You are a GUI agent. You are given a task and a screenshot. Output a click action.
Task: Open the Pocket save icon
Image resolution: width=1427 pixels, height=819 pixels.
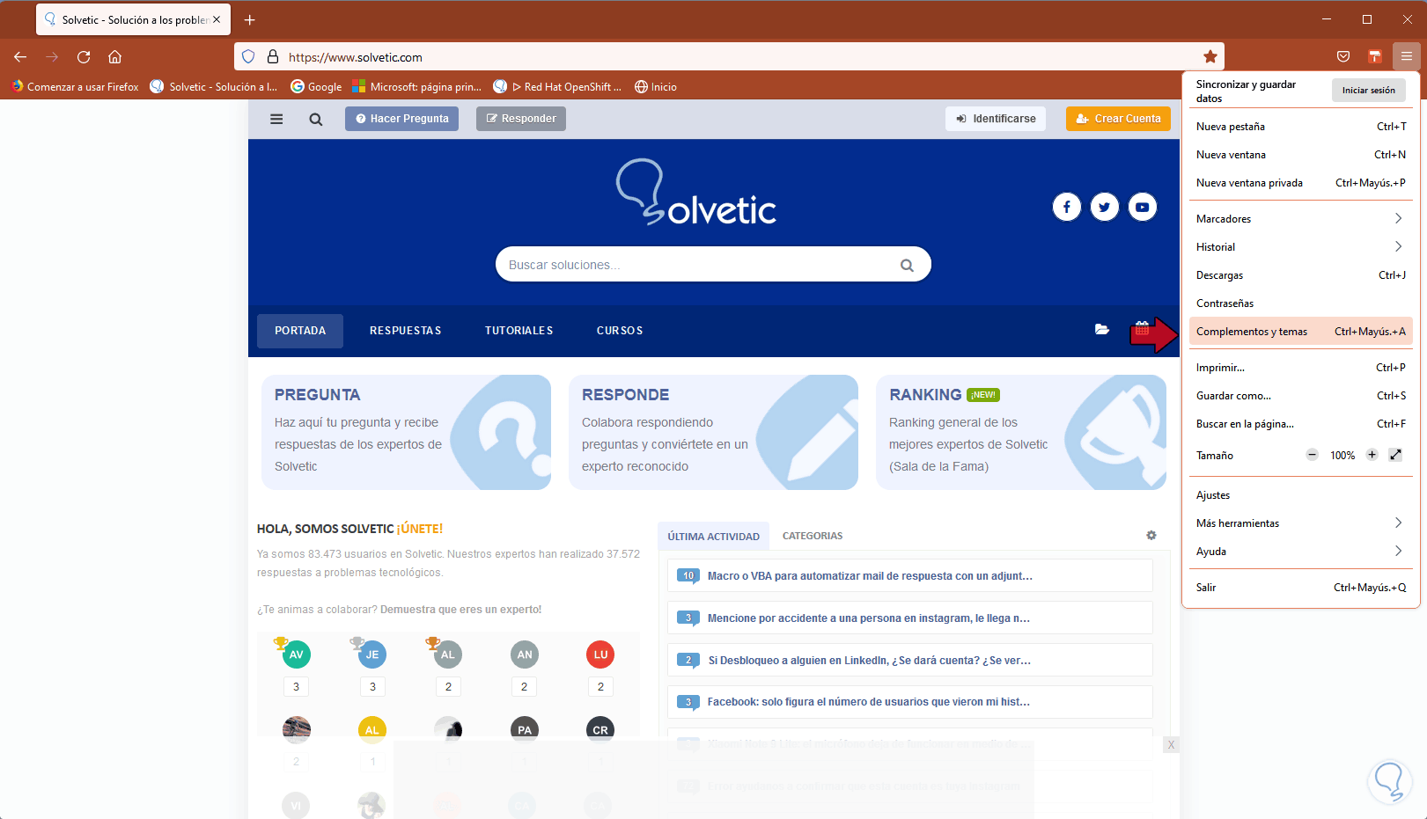tap(1343, 57)
